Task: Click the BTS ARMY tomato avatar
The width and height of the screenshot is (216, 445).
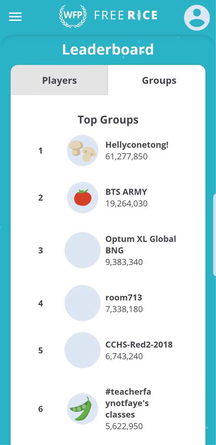Action: (x=83, y=198)
